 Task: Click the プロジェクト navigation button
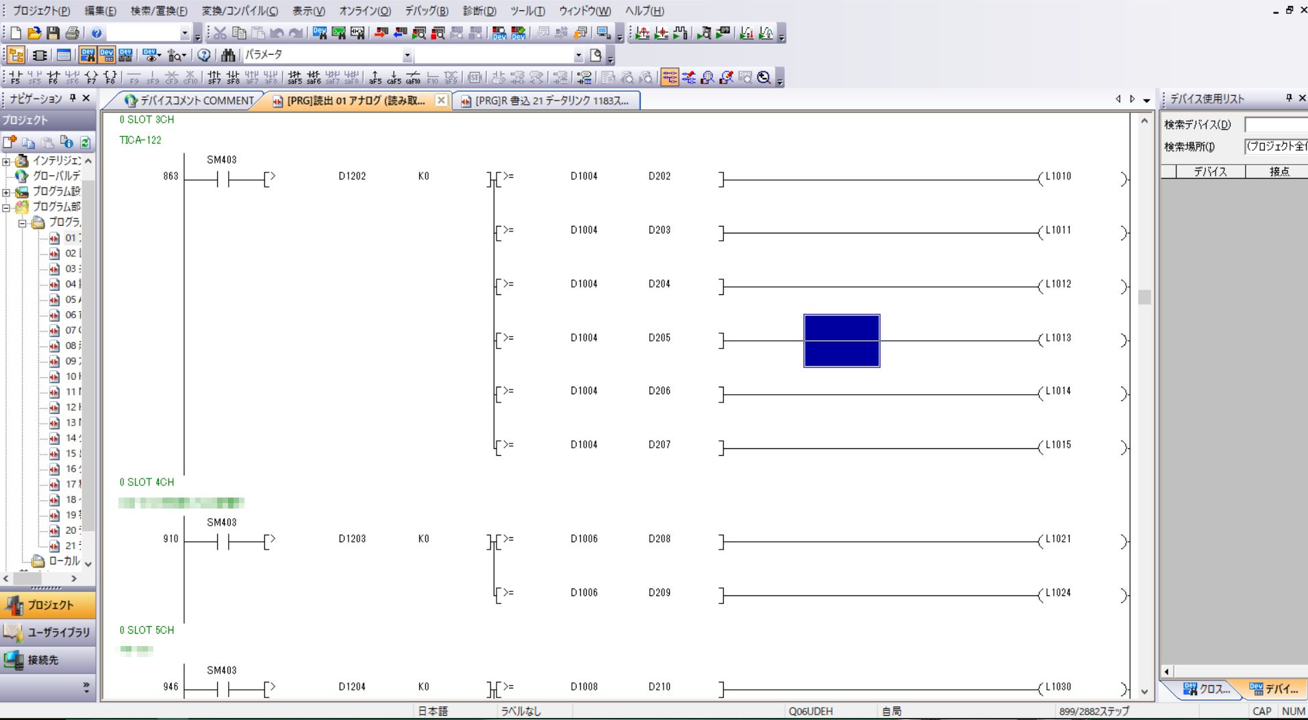[48, 605]
